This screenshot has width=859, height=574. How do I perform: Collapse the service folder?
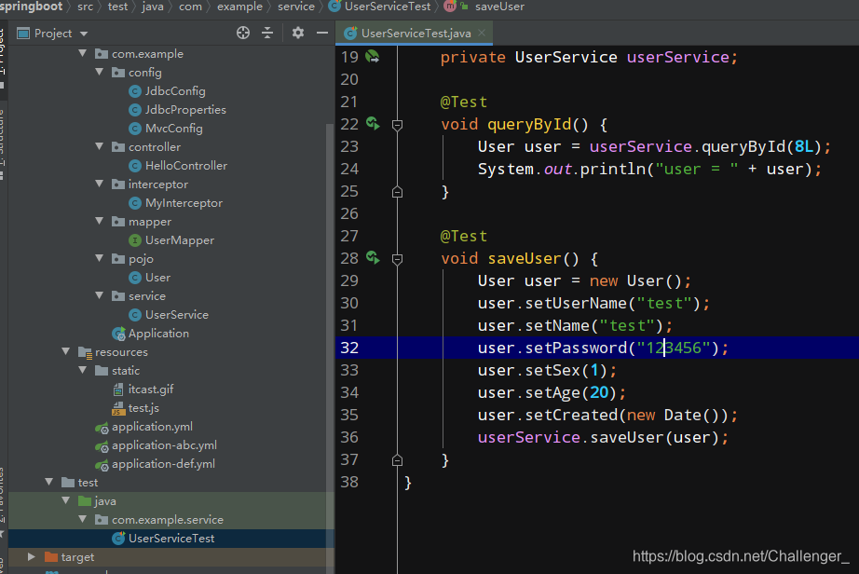pyautogui.click(x=99, y=295)
